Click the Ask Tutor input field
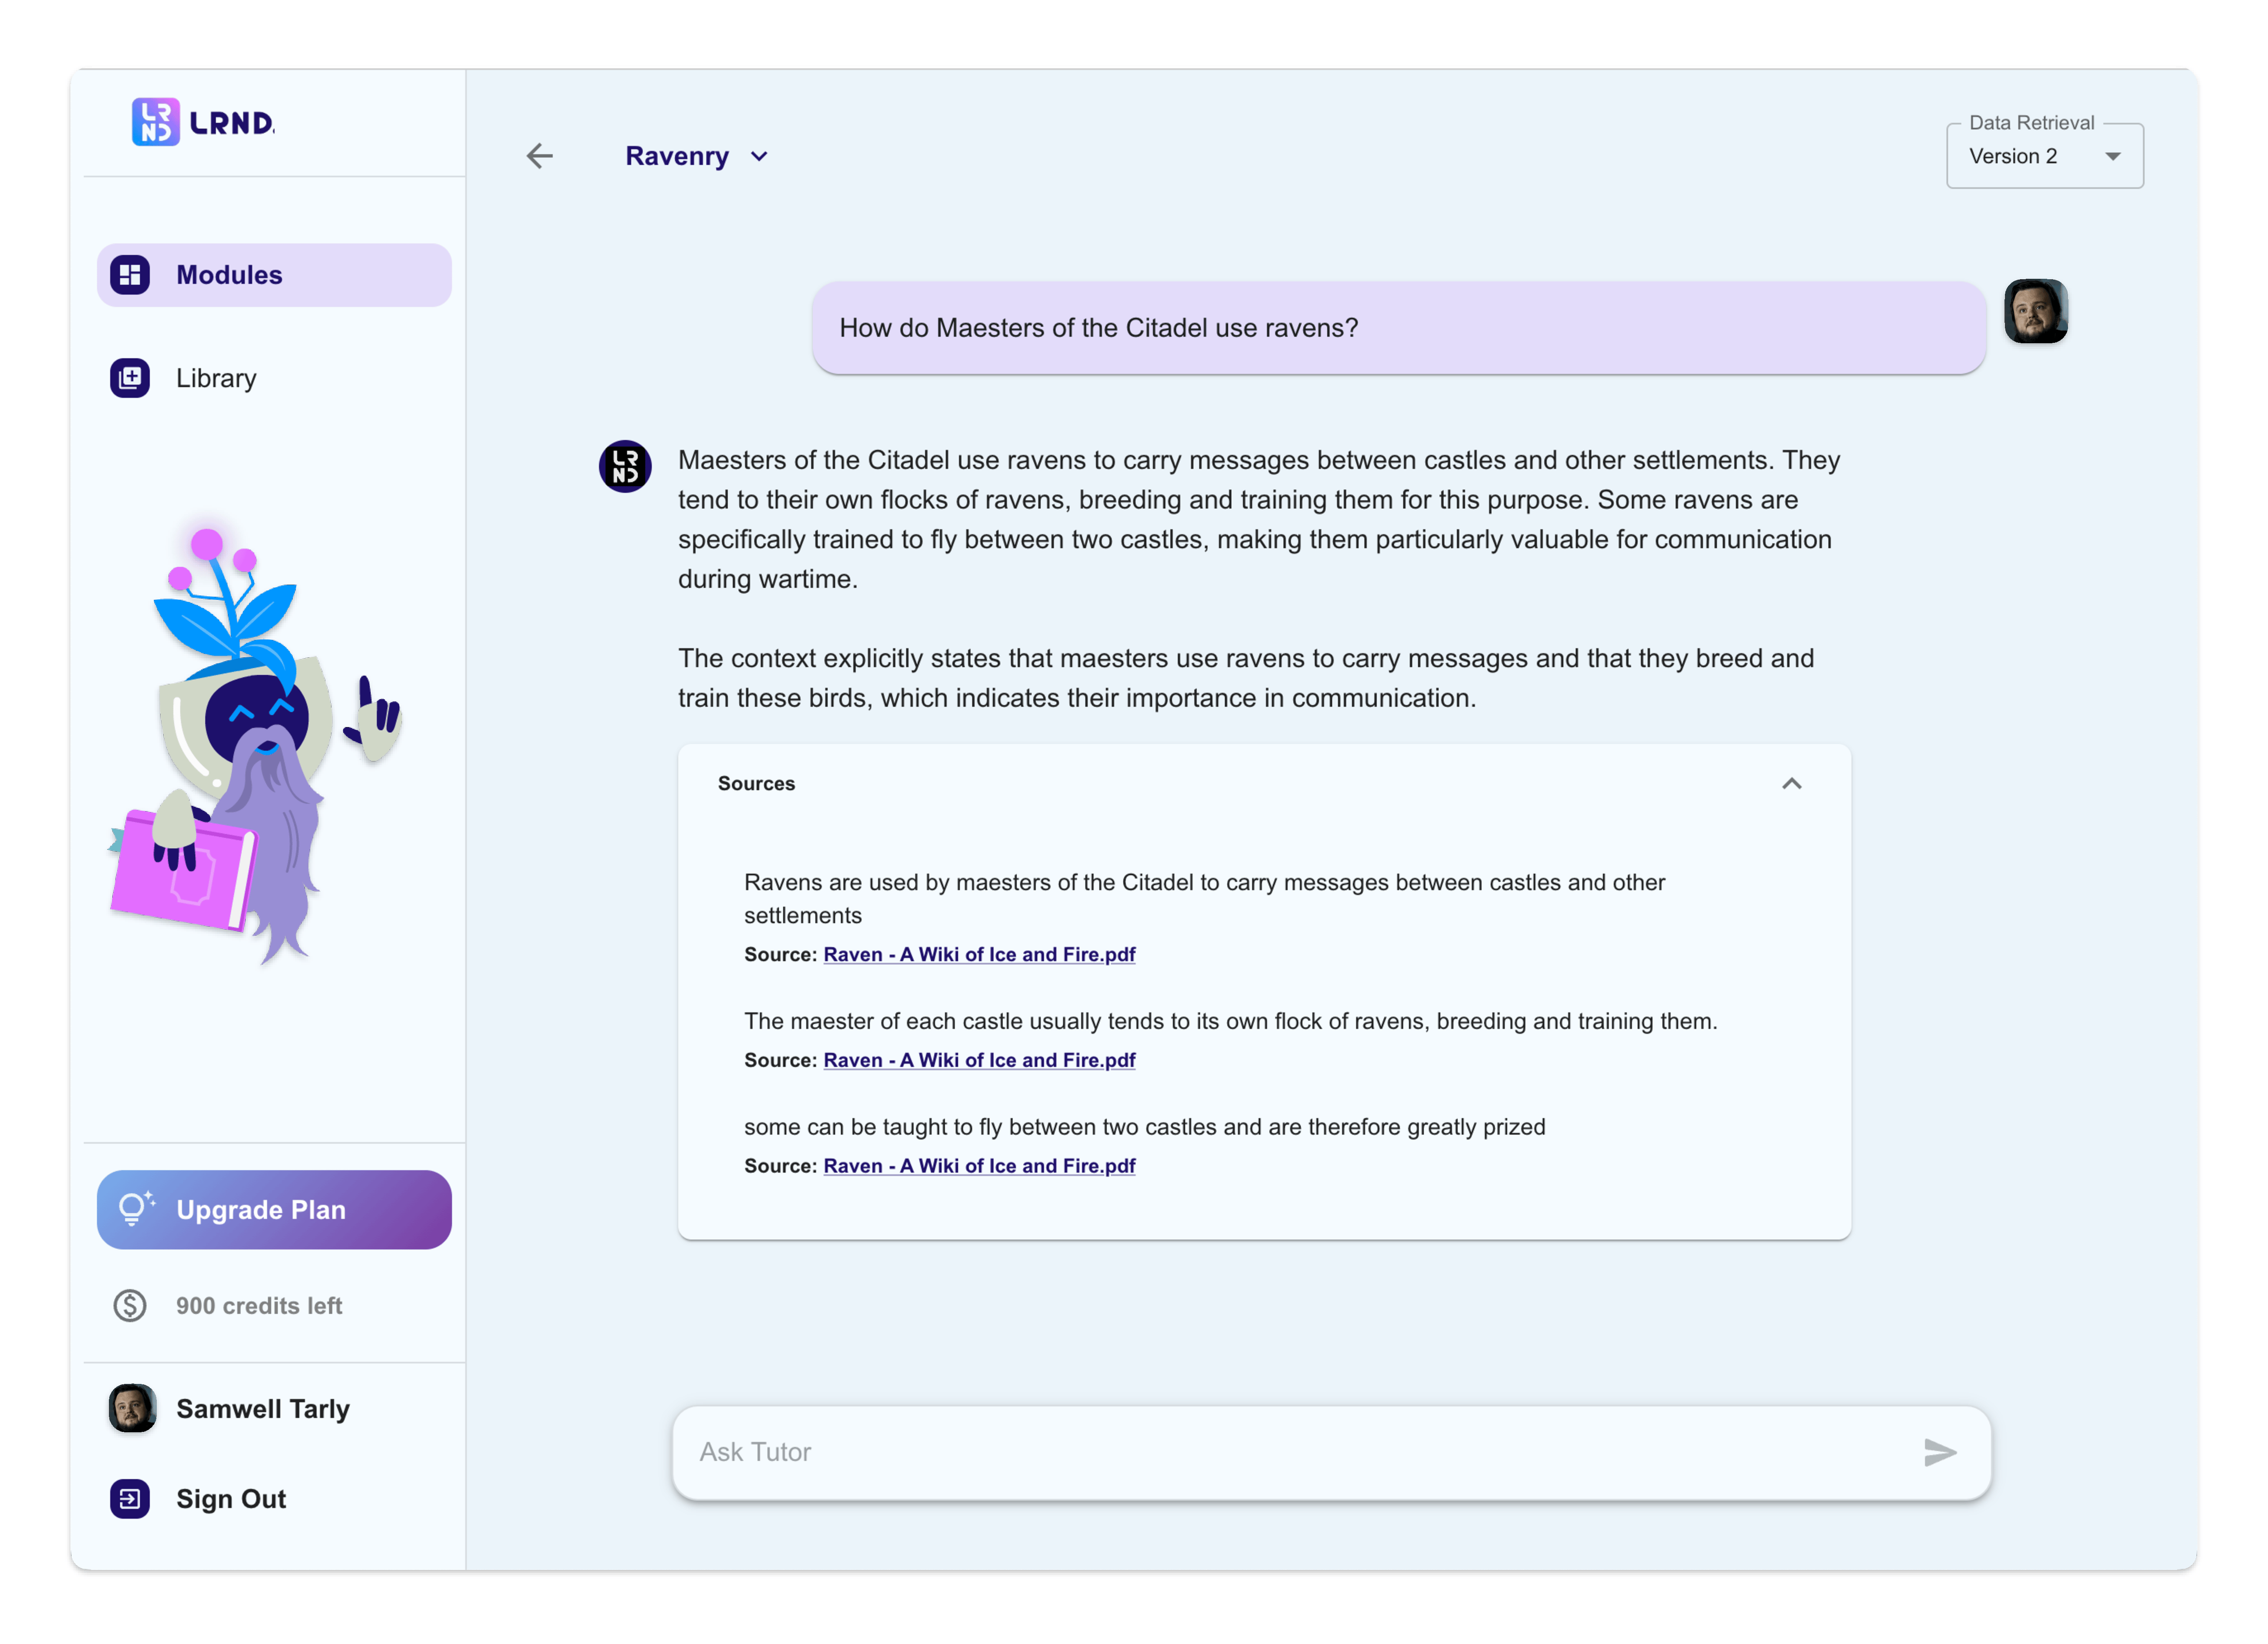Screen dimensions: 2268x1644 coord(1300,1452)
